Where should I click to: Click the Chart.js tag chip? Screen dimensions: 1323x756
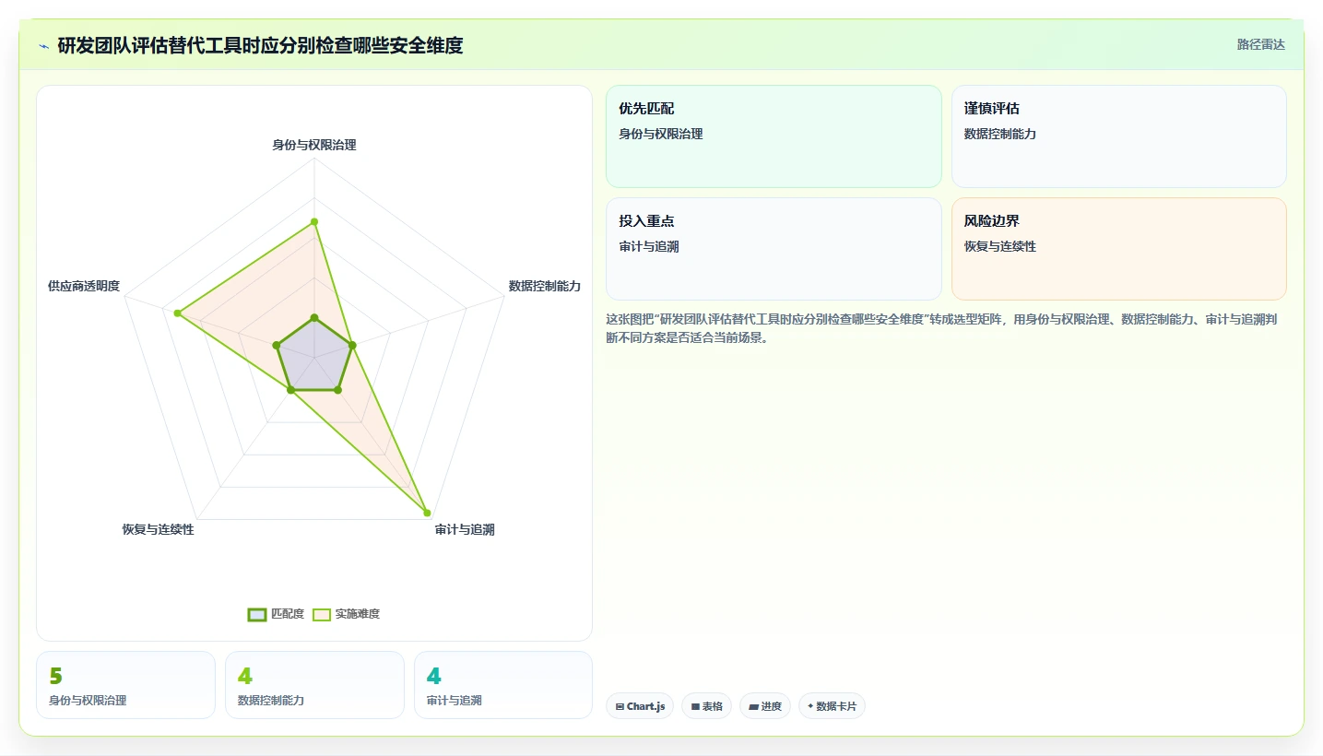point(640,706)
